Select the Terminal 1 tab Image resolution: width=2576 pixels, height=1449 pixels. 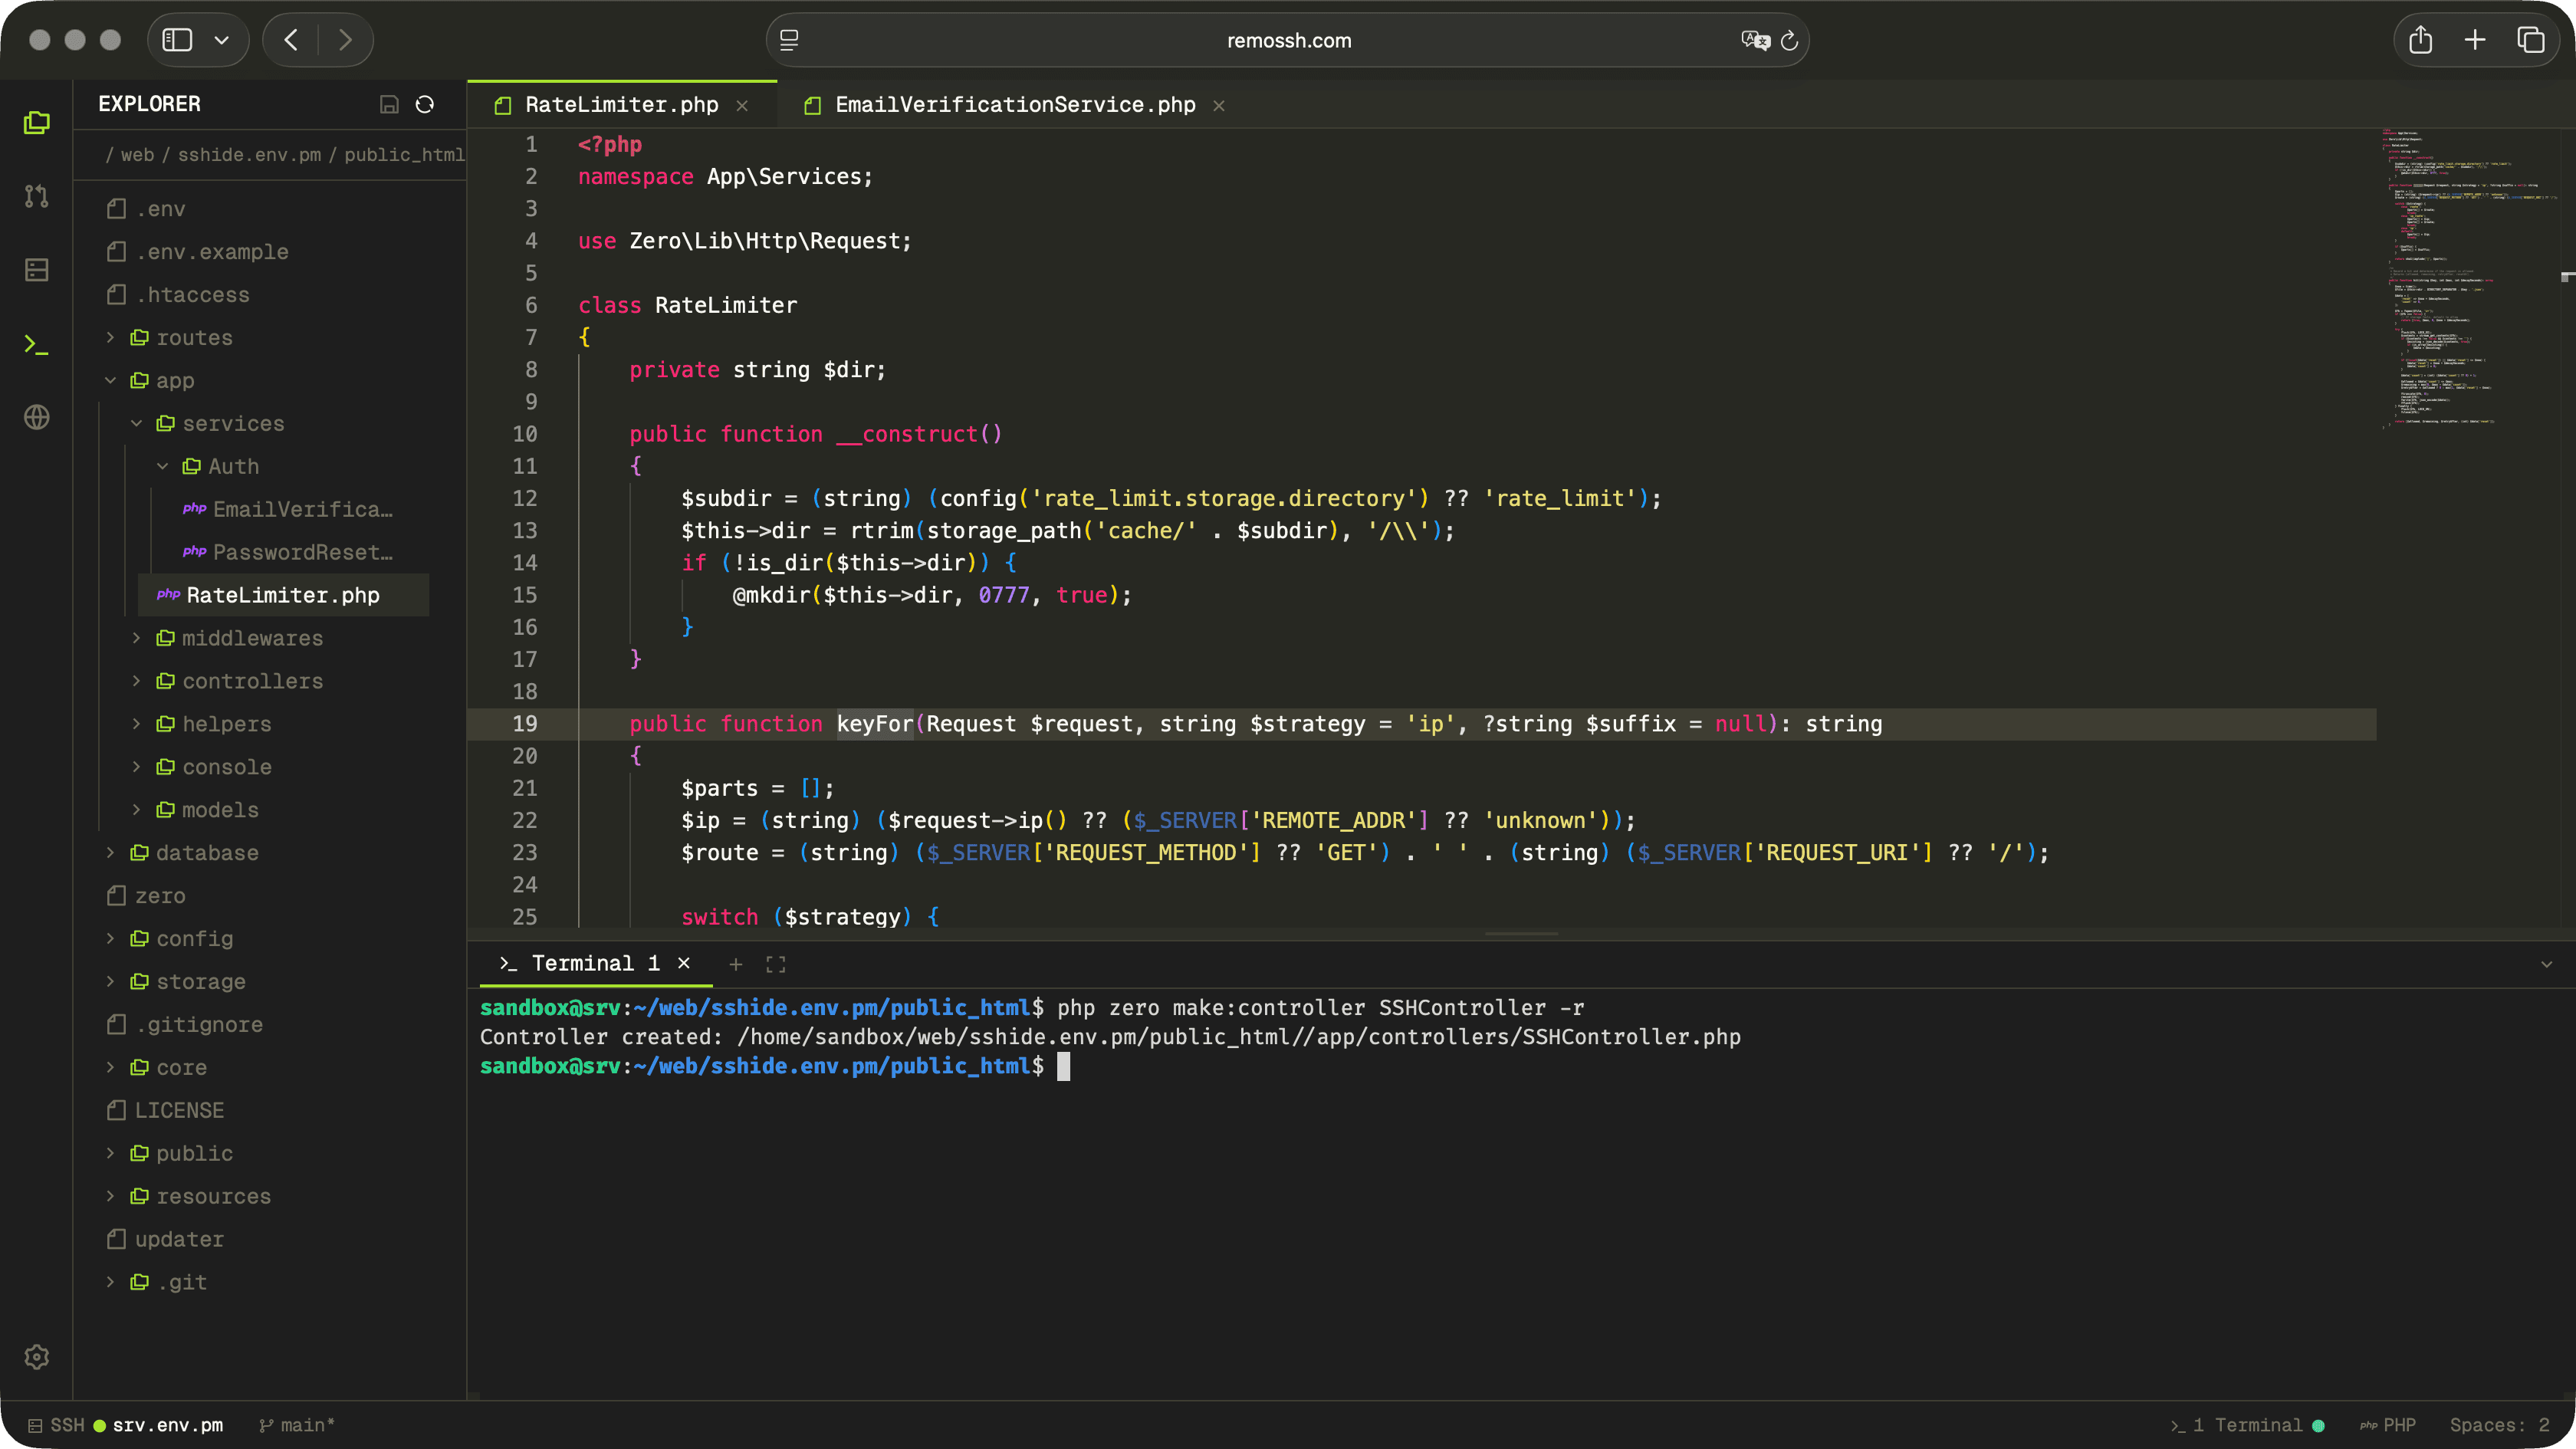coord(595,964)
